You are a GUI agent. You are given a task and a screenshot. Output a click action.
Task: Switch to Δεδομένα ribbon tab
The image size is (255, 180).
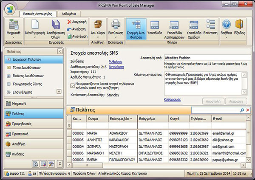pos(69,14)
